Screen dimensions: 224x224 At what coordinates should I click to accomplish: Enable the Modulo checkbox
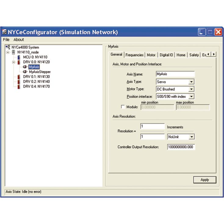click(123, 107)
